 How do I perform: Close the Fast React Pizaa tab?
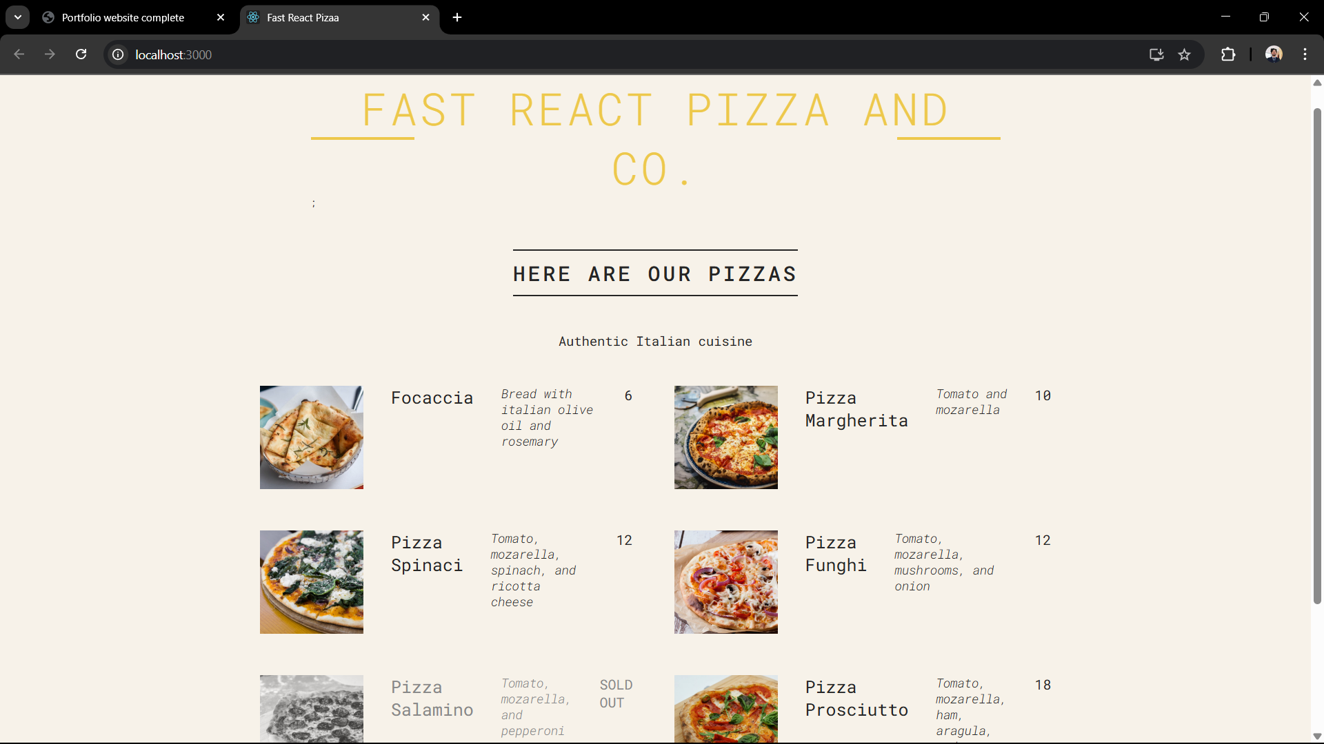(425, 18)
